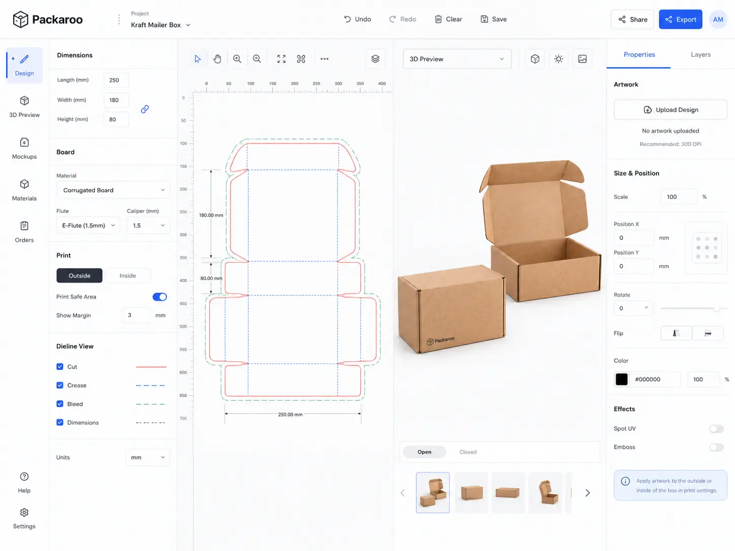Click the position anchor grid

[707, 248]
